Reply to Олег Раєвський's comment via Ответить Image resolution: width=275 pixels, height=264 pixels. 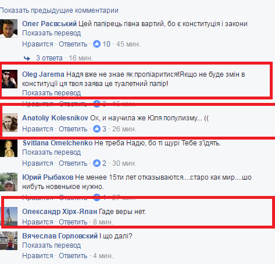click(73, 44)
